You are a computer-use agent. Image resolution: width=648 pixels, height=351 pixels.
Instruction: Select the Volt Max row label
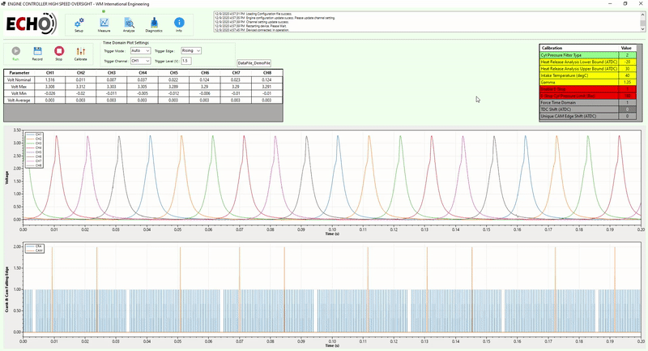(19, 87)
